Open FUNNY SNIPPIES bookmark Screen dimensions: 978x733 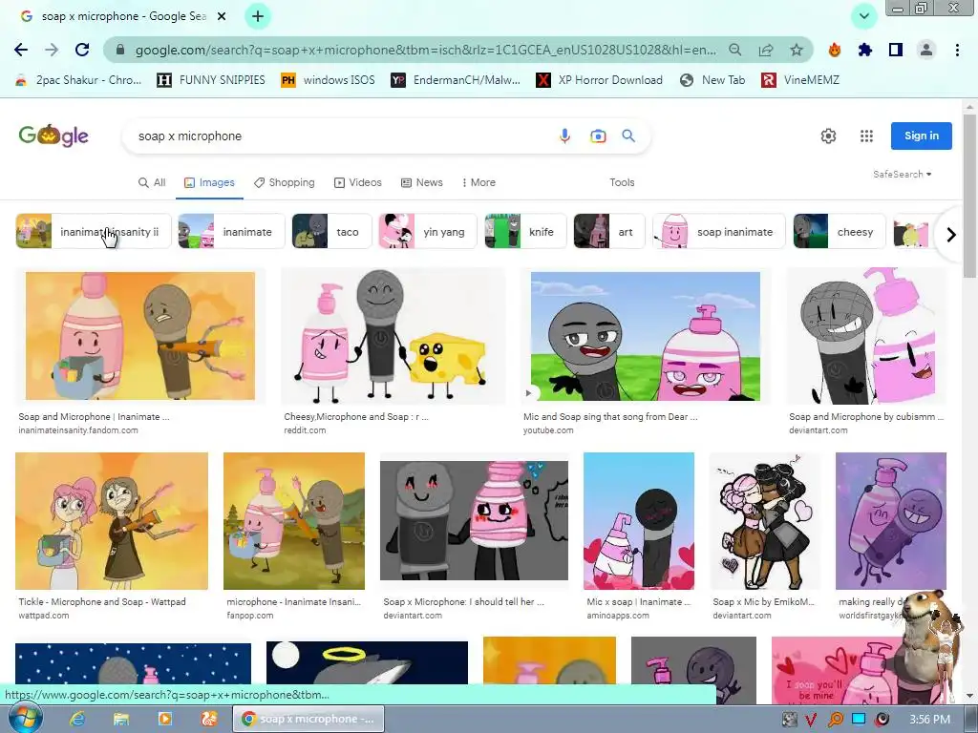[x=211, y=80]
